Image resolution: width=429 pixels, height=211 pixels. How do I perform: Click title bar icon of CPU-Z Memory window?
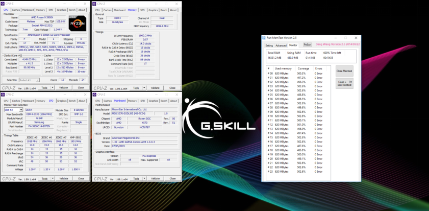coord(95,4)
